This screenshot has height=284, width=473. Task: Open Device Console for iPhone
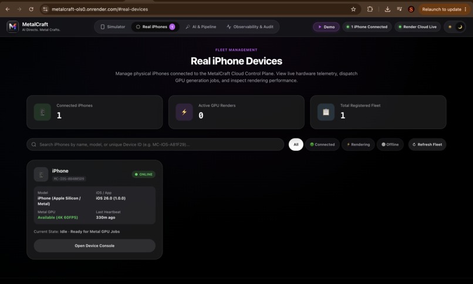pos(94,246)
